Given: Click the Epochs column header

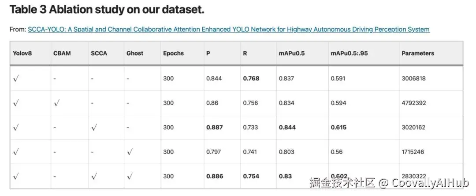Looking at the screenshot, I should point(173,53).
